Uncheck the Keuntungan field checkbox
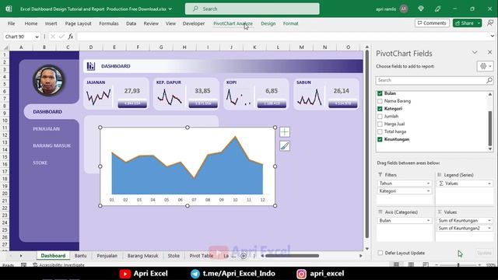This screenshot has width=498, height=280. pos(380,139)
